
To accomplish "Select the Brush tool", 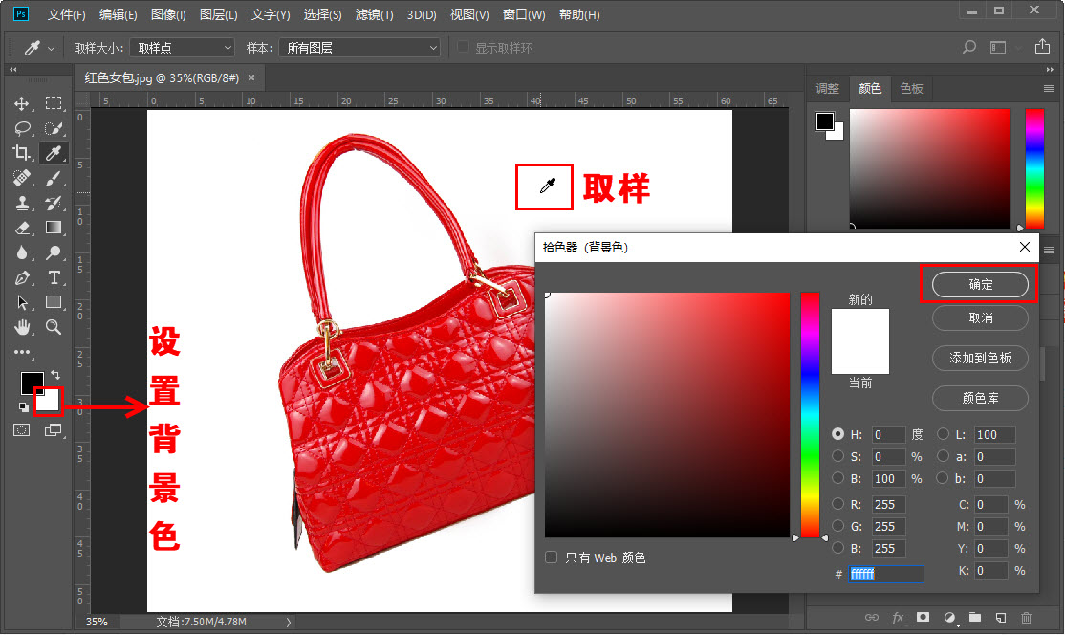I will point(54,178).
